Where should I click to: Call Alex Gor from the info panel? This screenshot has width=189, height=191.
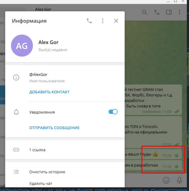click(89, 21)
